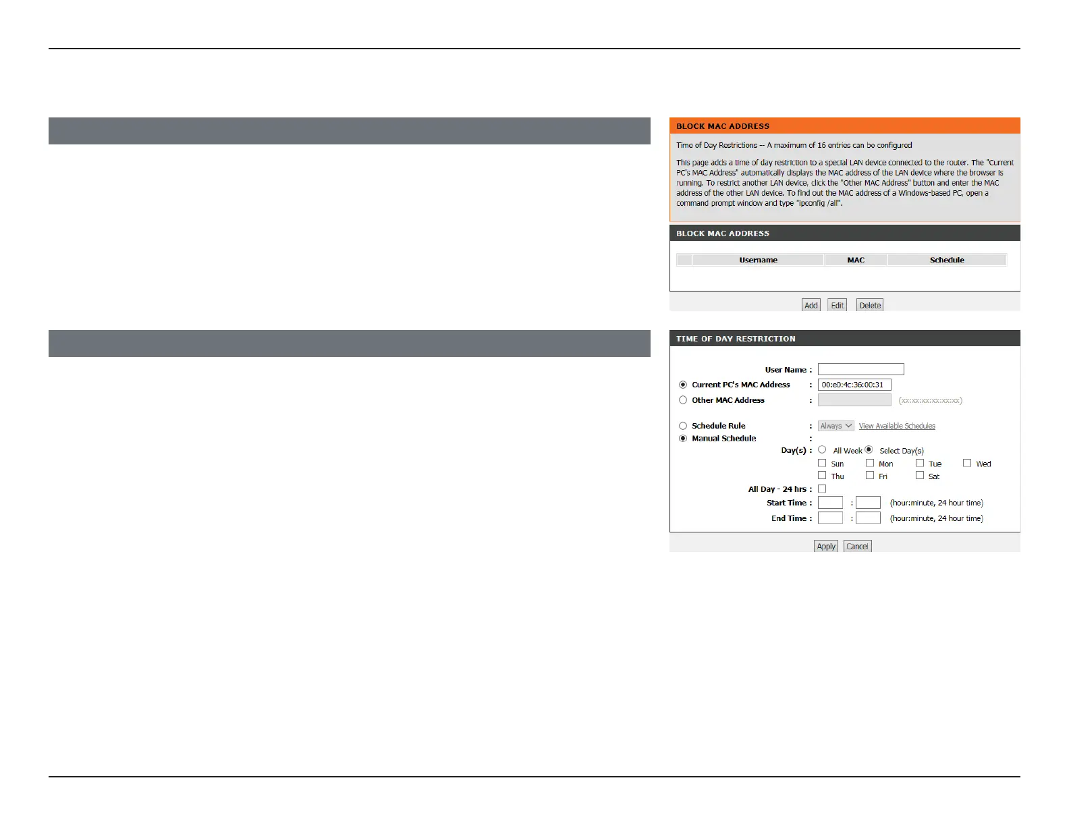Select Manual Schedule radio button
The width and height of the screenshot is (1069, 826).
point(683,438)
